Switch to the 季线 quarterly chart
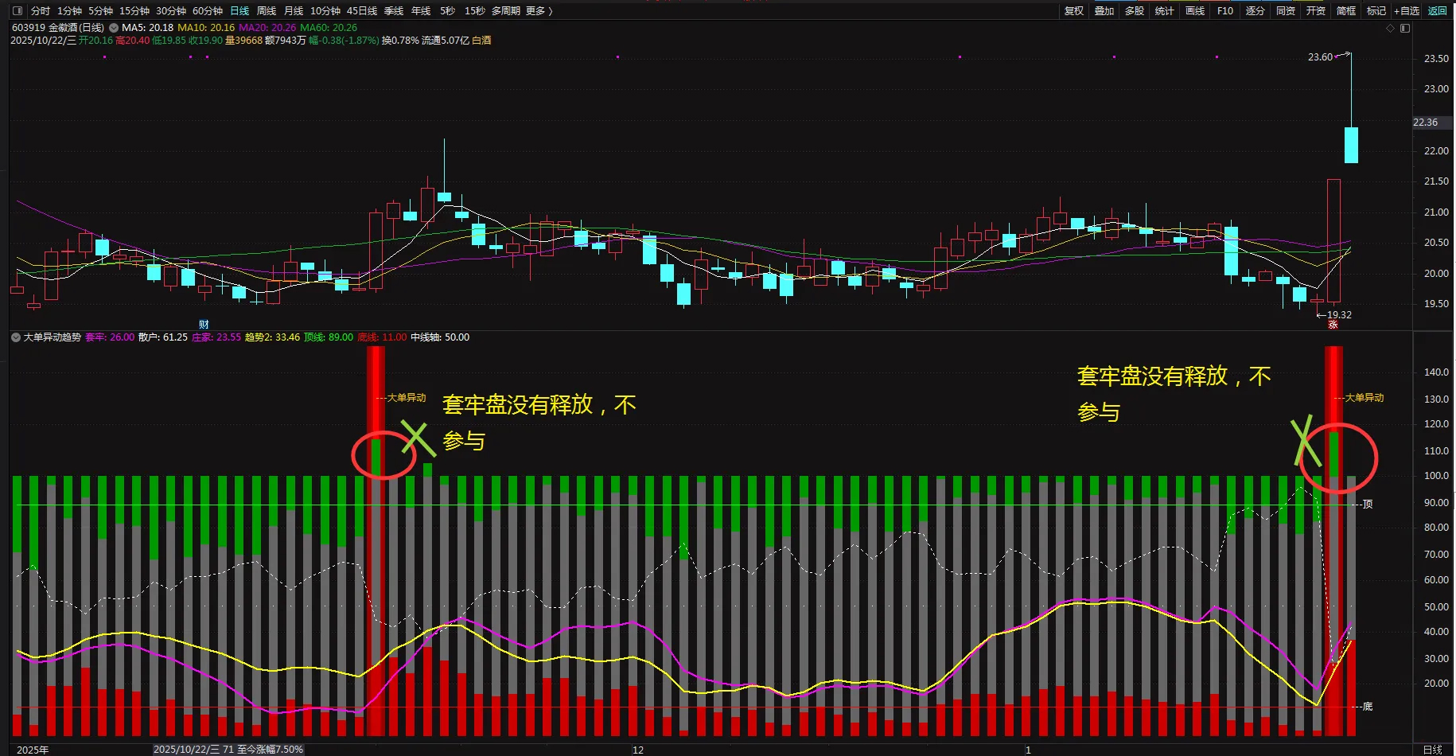The image size is (1456, 756). (x=394, y=11)
